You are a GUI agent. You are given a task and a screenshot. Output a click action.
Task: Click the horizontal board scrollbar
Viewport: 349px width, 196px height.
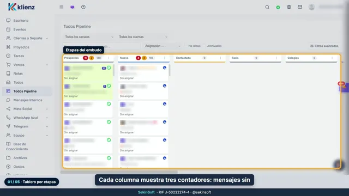click(x=119, y=172)
